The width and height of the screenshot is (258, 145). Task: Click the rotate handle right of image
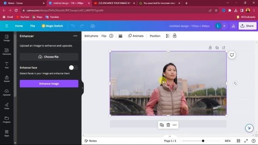[235, 83]
